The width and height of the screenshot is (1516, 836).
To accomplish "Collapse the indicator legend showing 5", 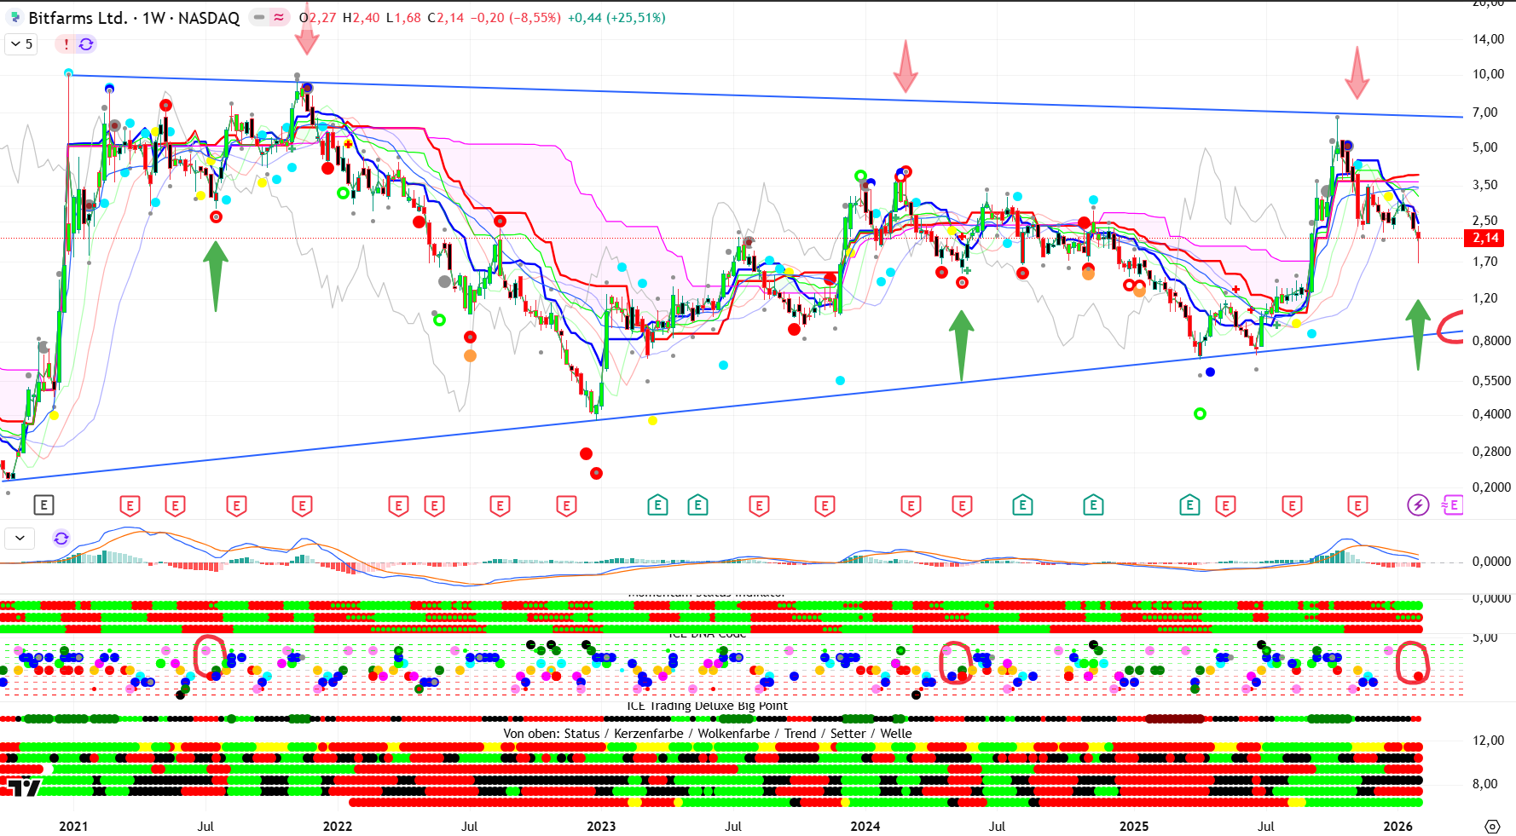I will [21, 44].
